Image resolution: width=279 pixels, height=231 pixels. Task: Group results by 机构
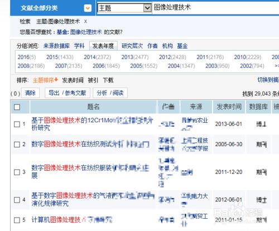pyautogui.click(x=167, y=46)
